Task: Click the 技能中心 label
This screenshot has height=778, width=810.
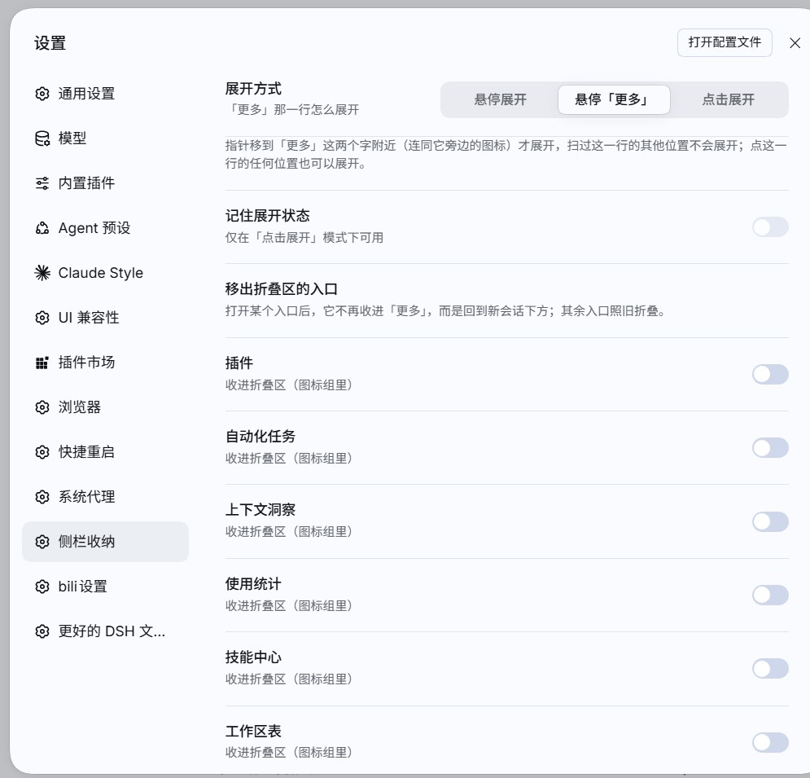Action: click(x=253, y=657)
